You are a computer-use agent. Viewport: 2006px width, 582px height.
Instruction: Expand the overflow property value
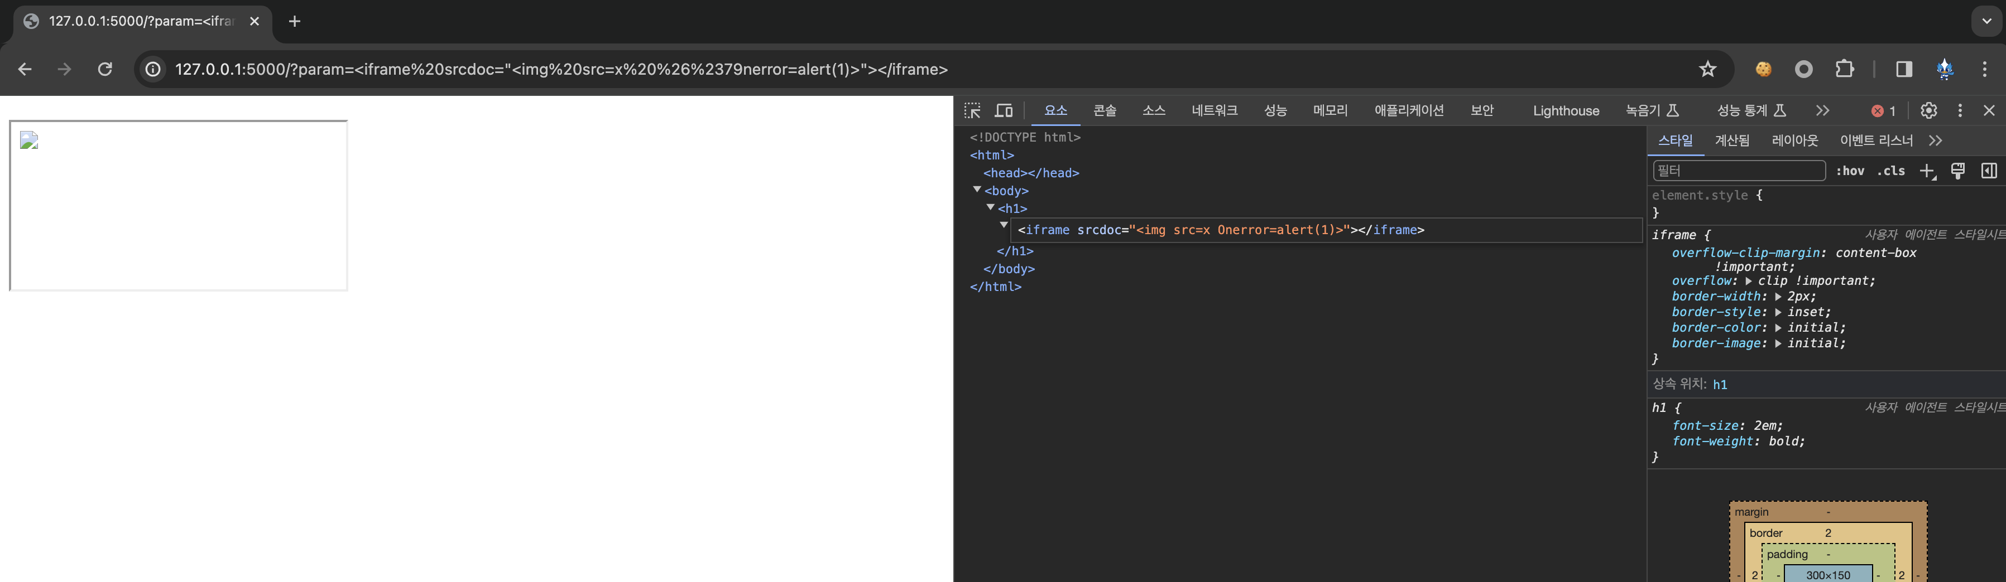coord(1748,281)
